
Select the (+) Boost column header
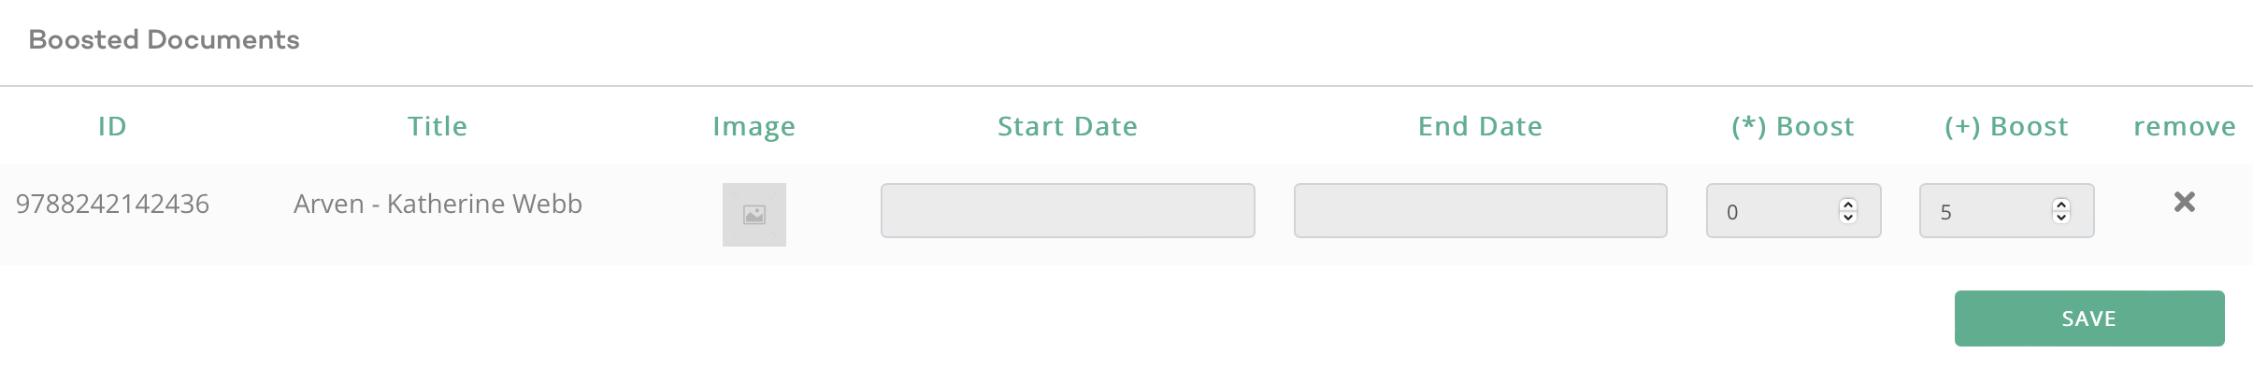point(2006,126)
